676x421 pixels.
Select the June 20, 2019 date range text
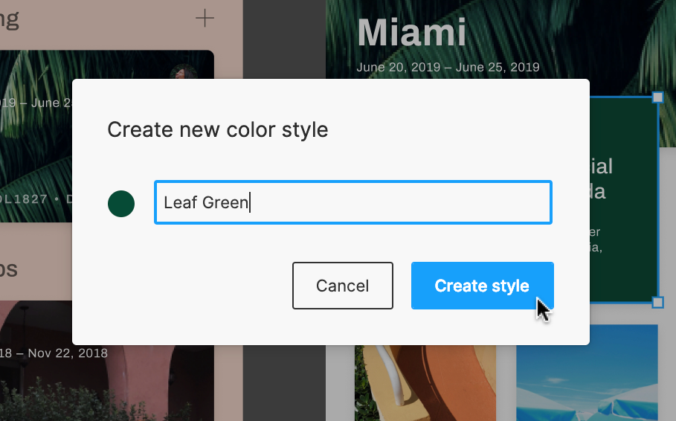pyautogui.click(x=448, y=68)
